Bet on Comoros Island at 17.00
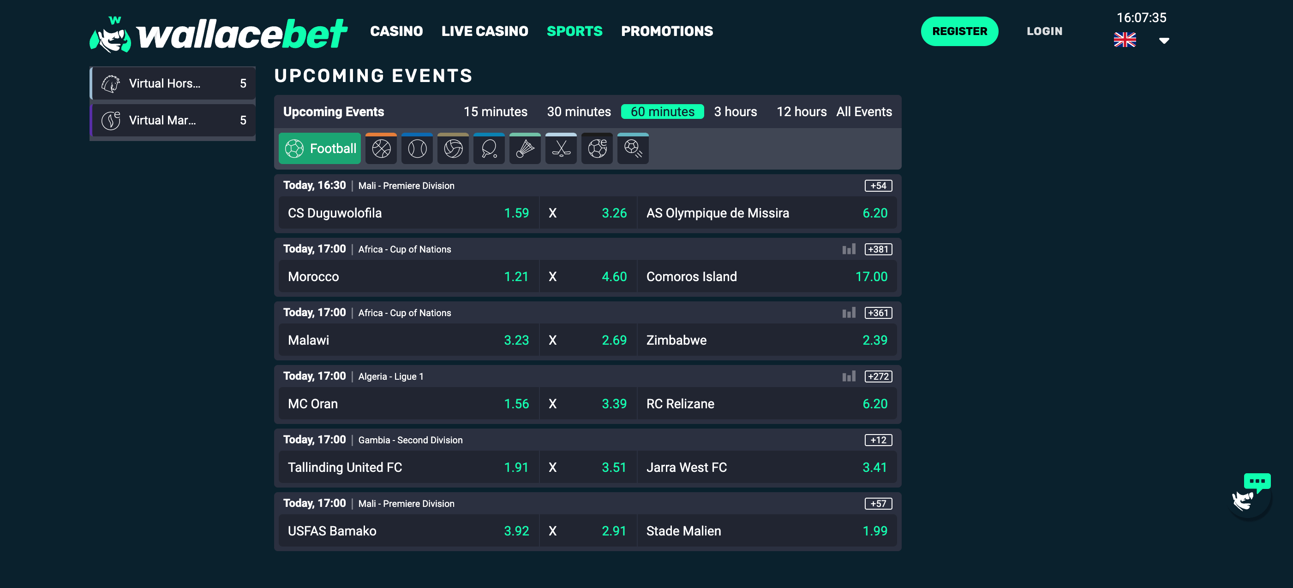The image size is (1293, 588). coord(767,276)
